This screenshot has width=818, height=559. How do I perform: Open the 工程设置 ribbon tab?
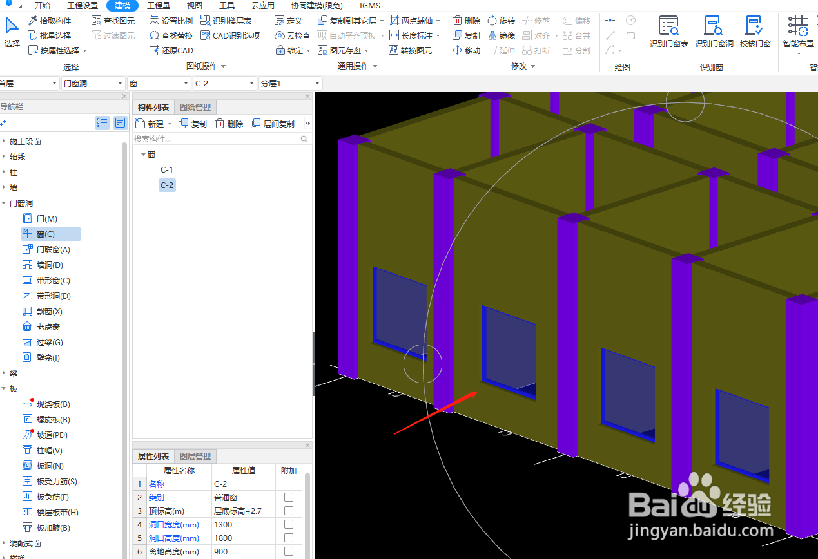[x=83, y=5]
